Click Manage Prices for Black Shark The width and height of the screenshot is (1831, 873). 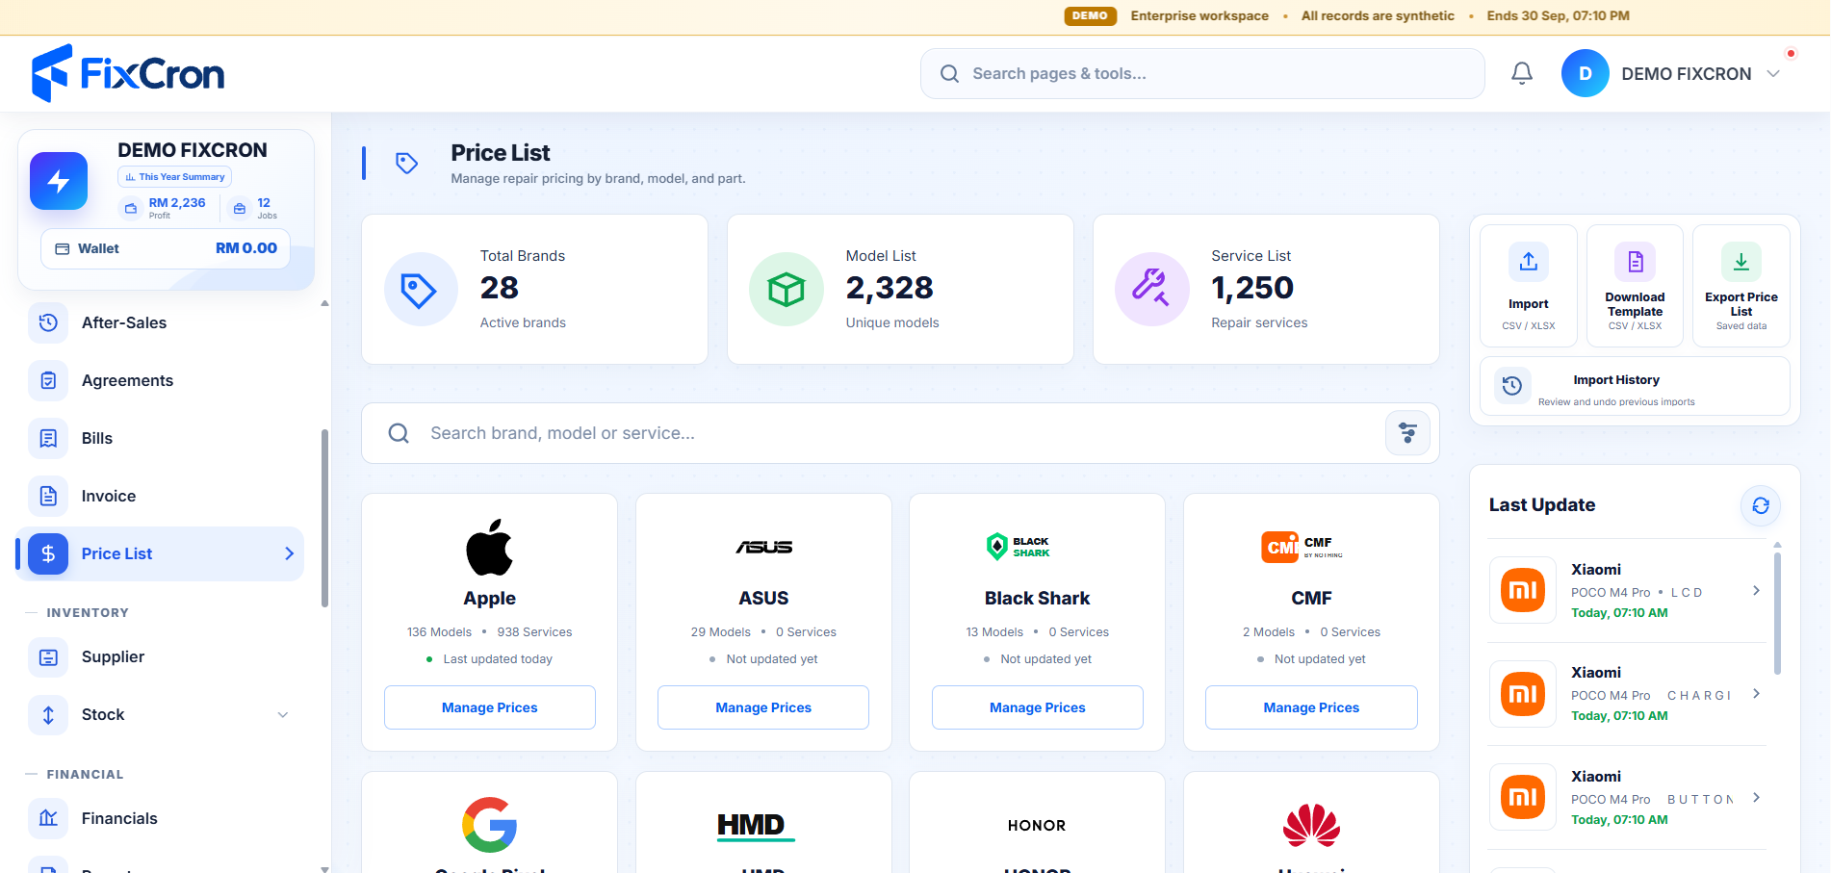tap(1038, 707)
